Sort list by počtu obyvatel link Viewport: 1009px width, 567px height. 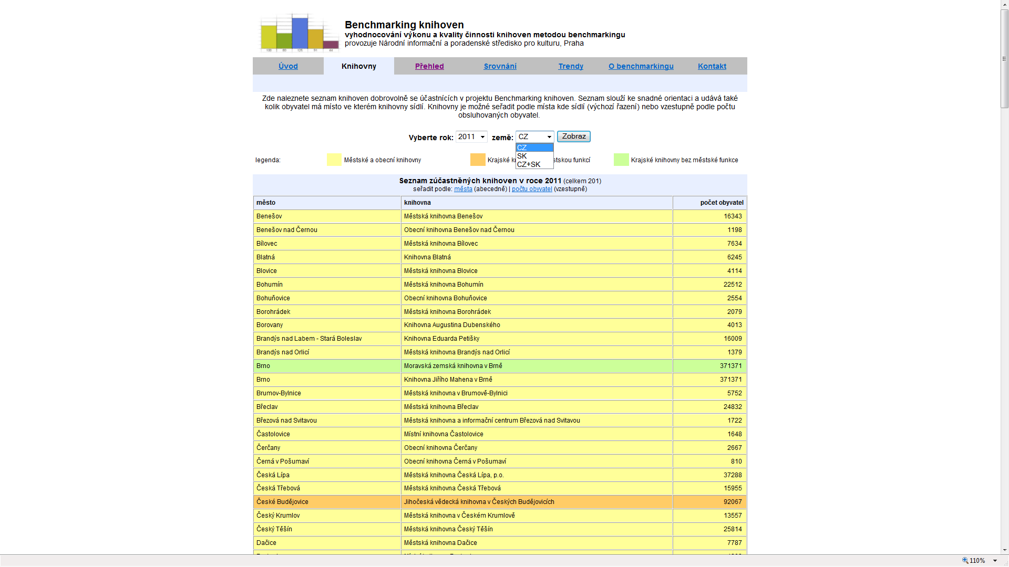click(532, 189)
